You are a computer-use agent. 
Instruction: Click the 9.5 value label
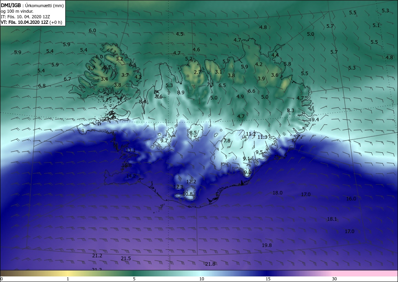click(x=259, y=152)
